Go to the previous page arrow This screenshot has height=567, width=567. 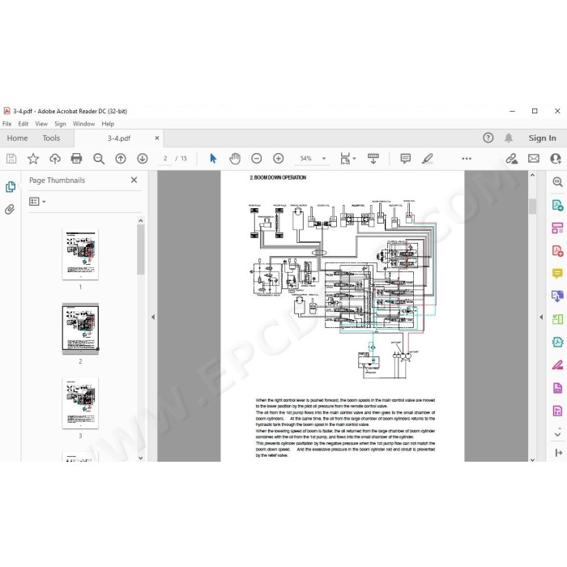pos(121,159)
